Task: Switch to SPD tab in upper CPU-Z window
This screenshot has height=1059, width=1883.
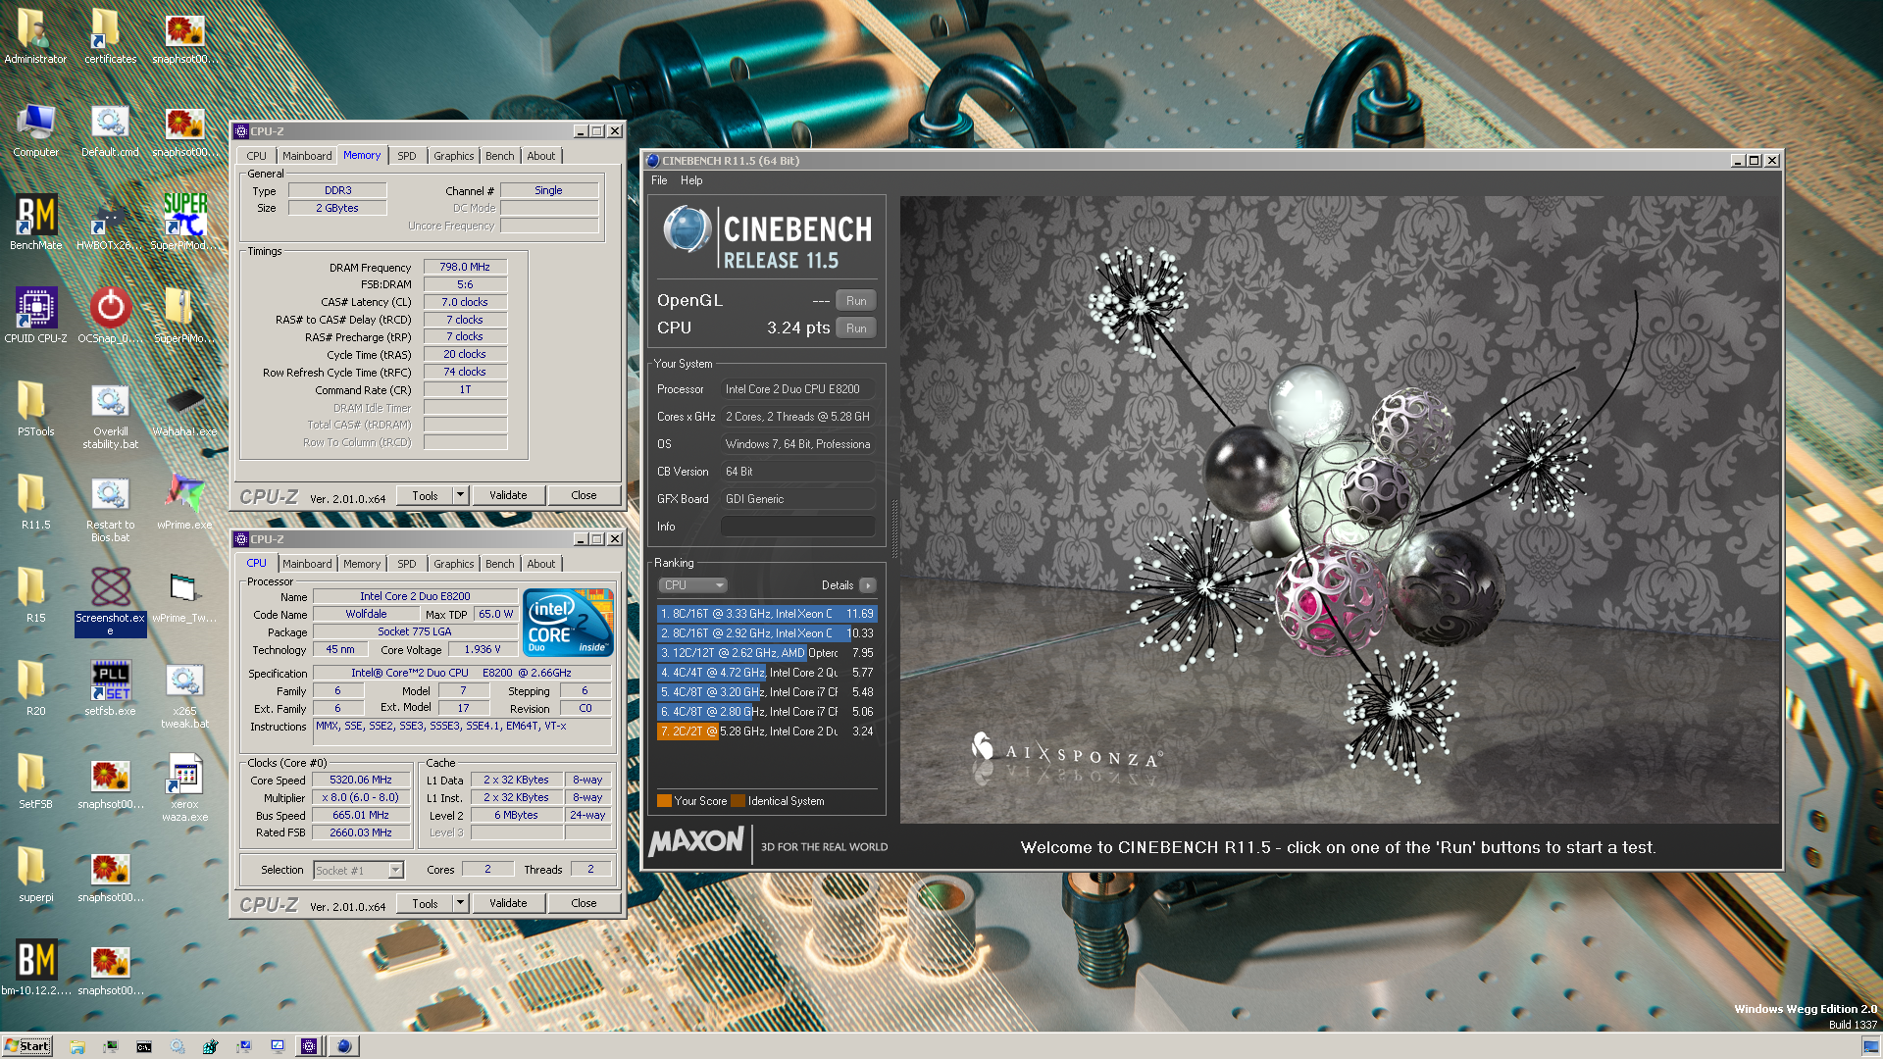Action: click(x=406, y=156)
